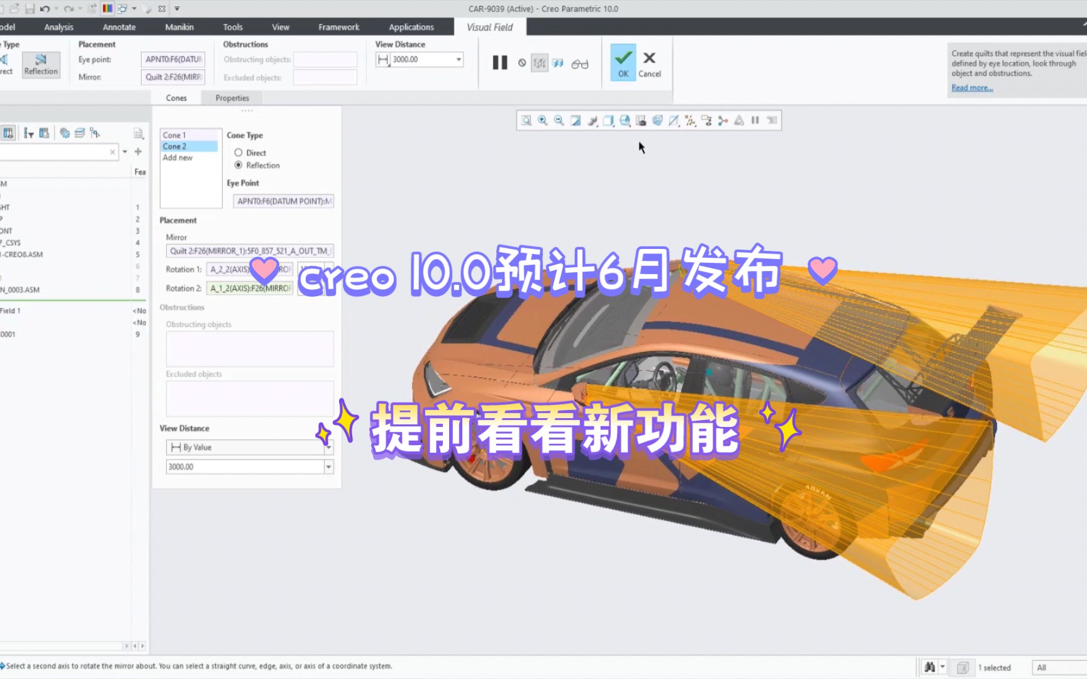
Task: Open model tree settings gear icon
Action: pos(65,133)
